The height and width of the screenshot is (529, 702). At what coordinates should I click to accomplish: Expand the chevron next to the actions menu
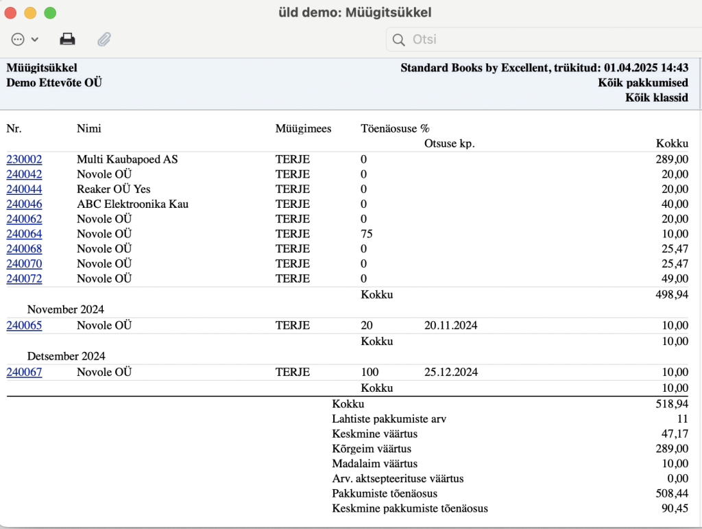tap(35, 39)
